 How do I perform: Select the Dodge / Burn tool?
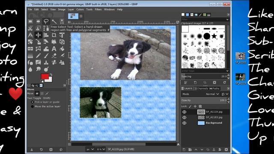(x=46, y=69)
